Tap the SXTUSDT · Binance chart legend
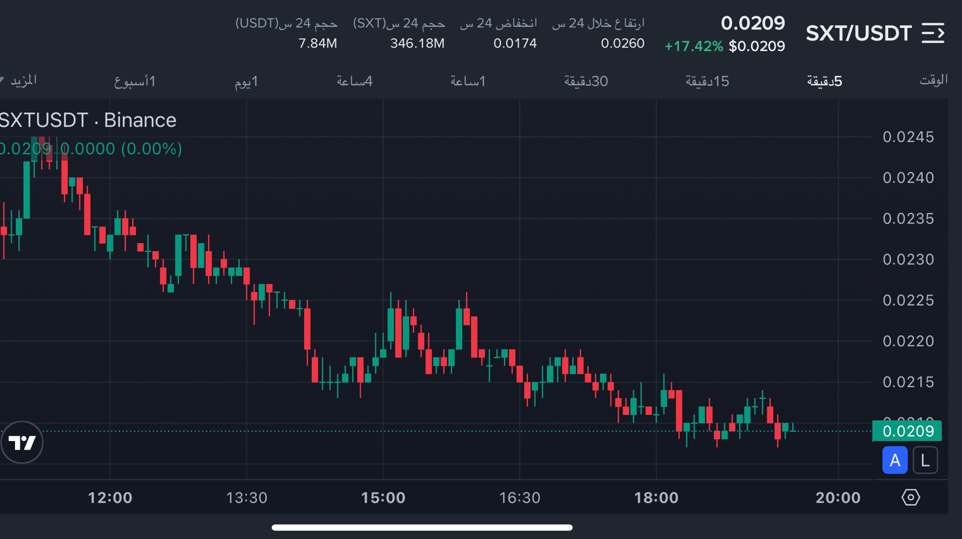 tap(88, 120)
